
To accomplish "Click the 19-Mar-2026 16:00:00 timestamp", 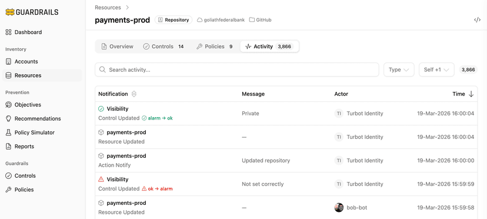I will coord(446,161).
